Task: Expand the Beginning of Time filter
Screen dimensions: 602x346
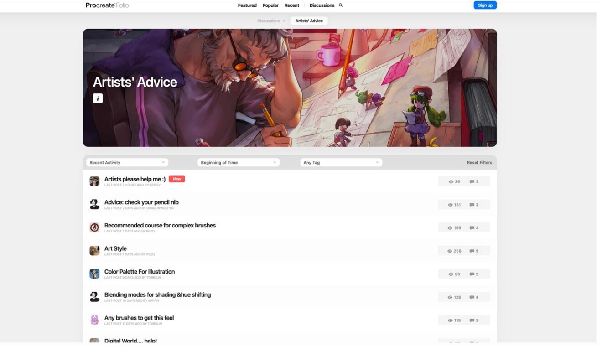Action: tap(238, 162)
